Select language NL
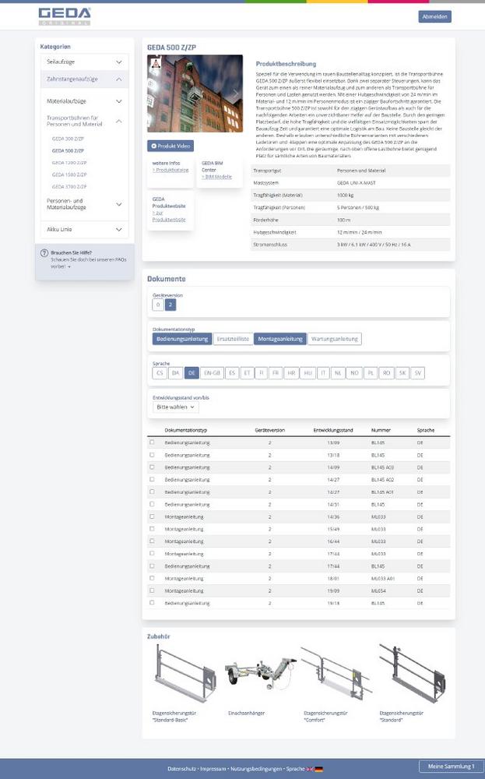 [338, 373]
